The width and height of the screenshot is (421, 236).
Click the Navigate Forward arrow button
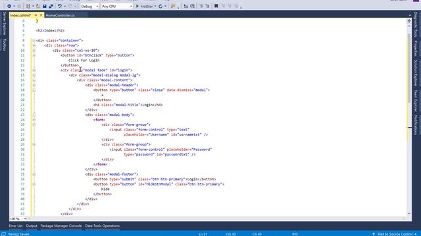coord(19,6)
